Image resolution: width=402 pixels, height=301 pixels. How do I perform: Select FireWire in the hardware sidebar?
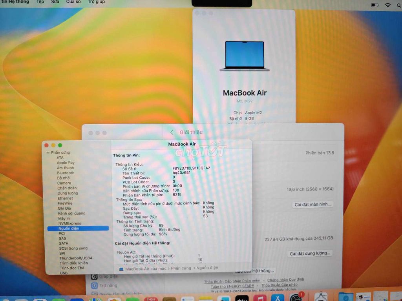(x=65, y=203)
